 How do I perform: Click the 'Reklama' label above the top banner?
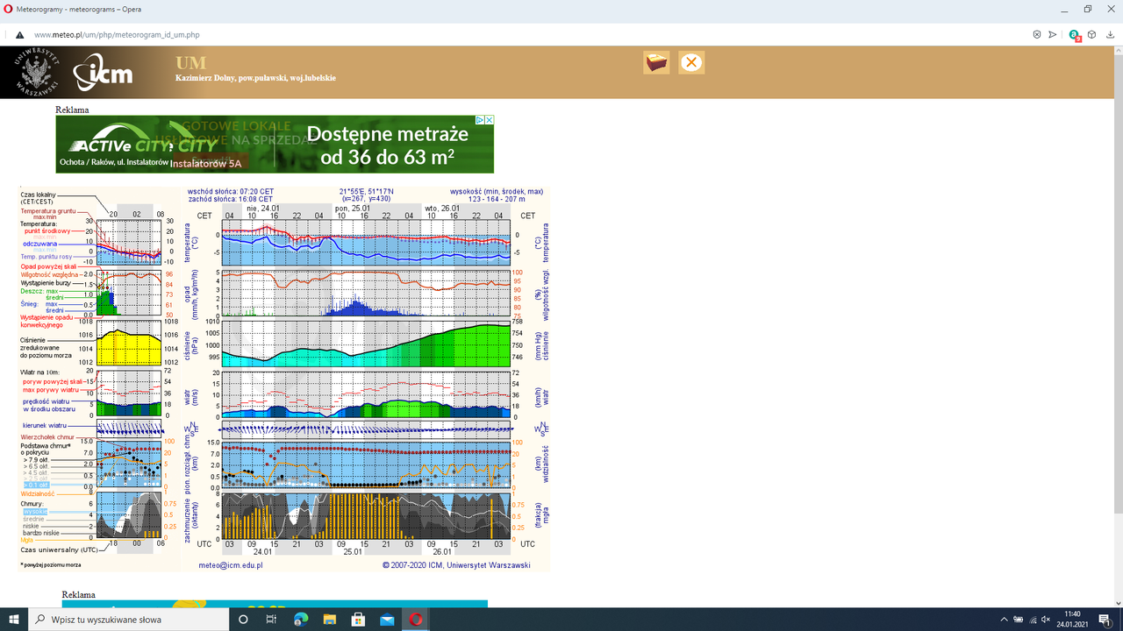[x=72, y=110]
